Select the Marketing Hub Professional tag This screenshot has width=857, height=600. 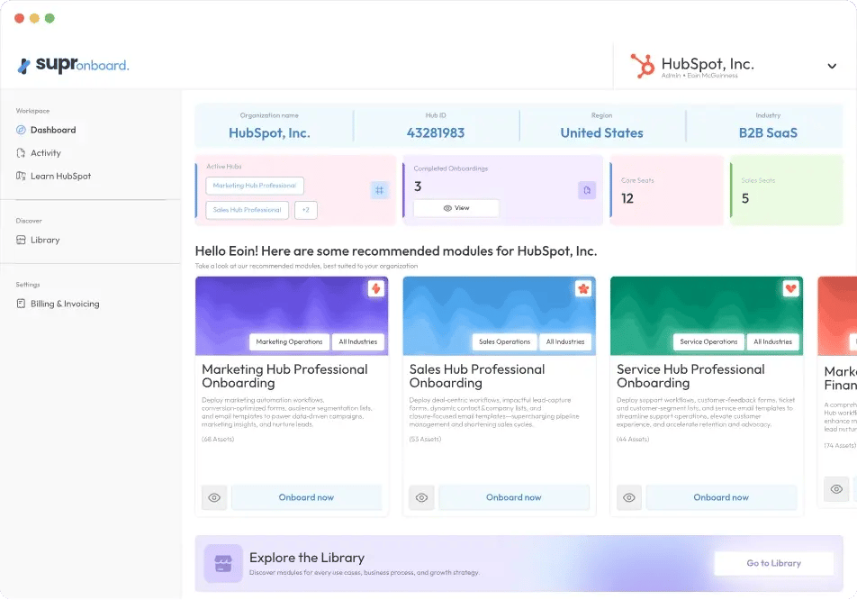tap(255, 186)
